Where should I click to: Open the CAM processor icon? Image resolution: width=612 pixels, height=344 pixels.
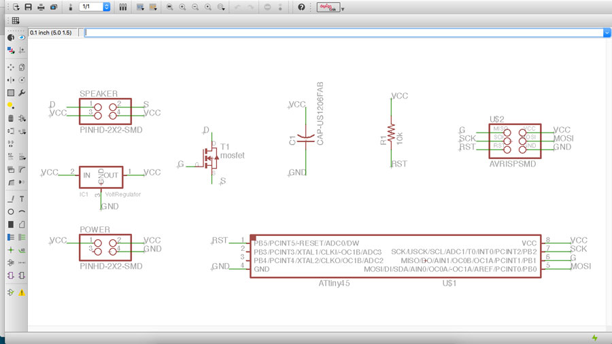click(x=54, y=7)
